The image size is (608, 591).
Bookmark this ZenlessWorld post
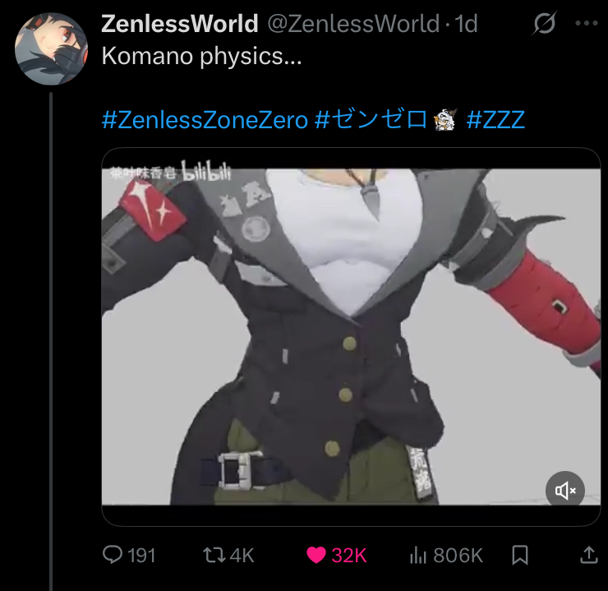(x=520, y=555)
